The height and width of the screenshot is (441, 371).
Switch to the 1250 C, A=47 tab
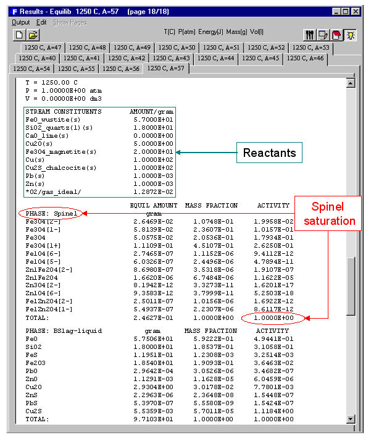pyautogui.click(x=43, y=48)
